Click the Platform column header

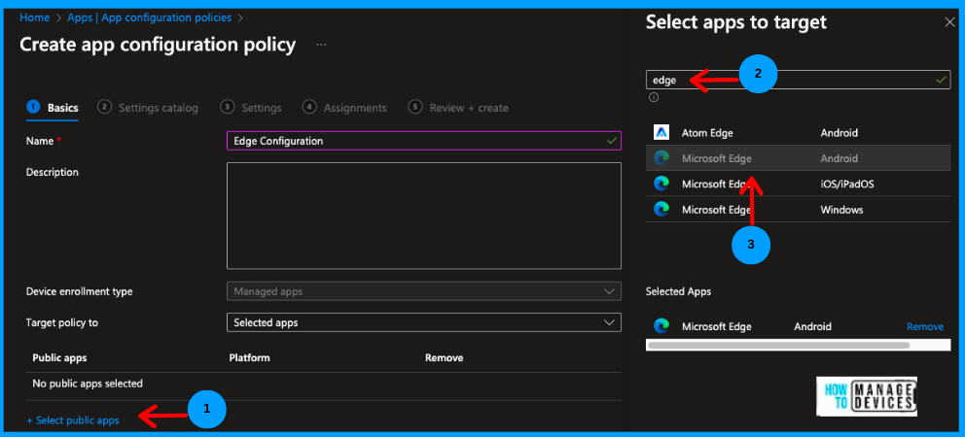tap(249, 357)
